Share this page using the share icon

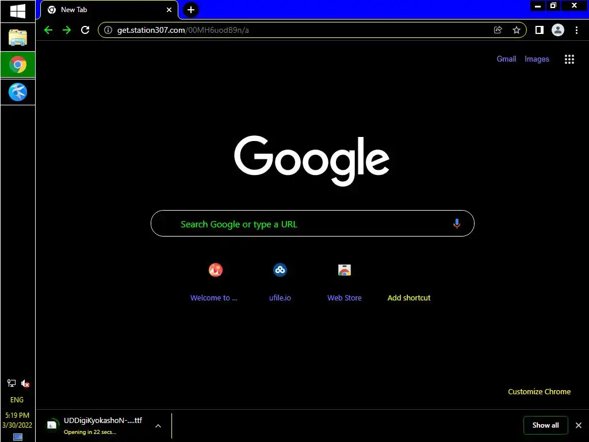pos(498,30)
